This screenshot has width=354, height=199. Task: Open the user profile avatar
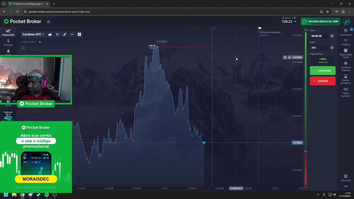click(347, 22)
